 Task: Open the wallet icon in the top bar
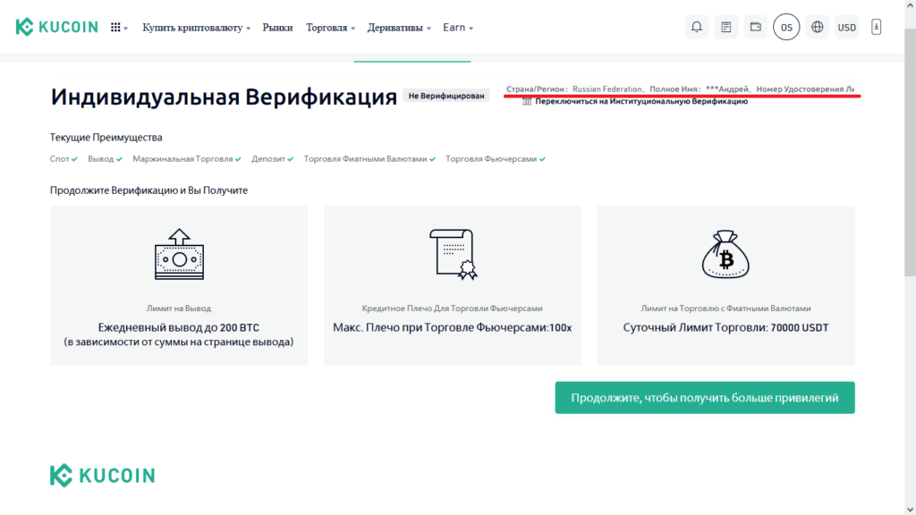[755, 27]
